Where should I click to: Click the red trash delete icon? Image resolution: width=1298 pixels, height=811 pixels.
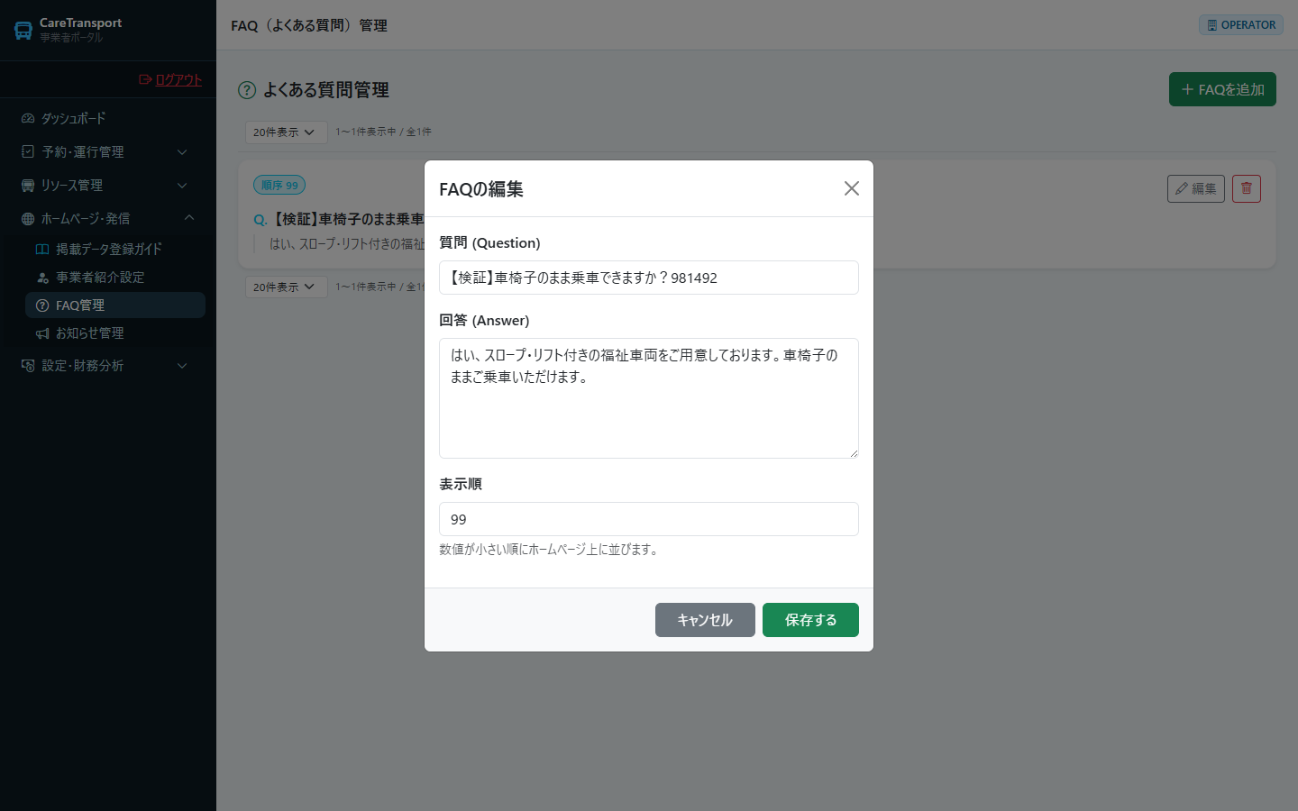[x=1247, y=188]
